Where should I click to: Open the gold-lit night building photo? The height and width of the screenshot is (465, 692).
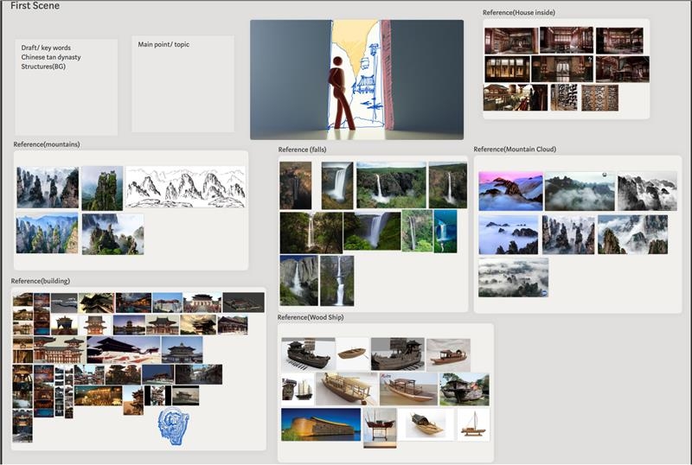(98, 396)
